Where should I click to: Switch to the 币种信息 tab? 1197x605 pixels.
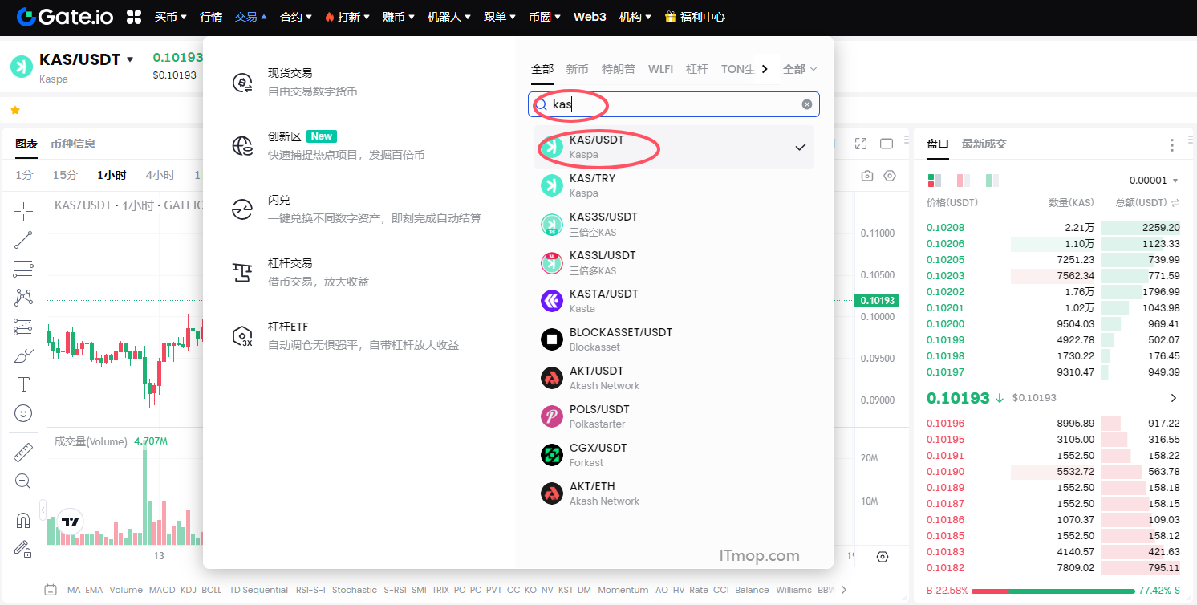[73, 144]
